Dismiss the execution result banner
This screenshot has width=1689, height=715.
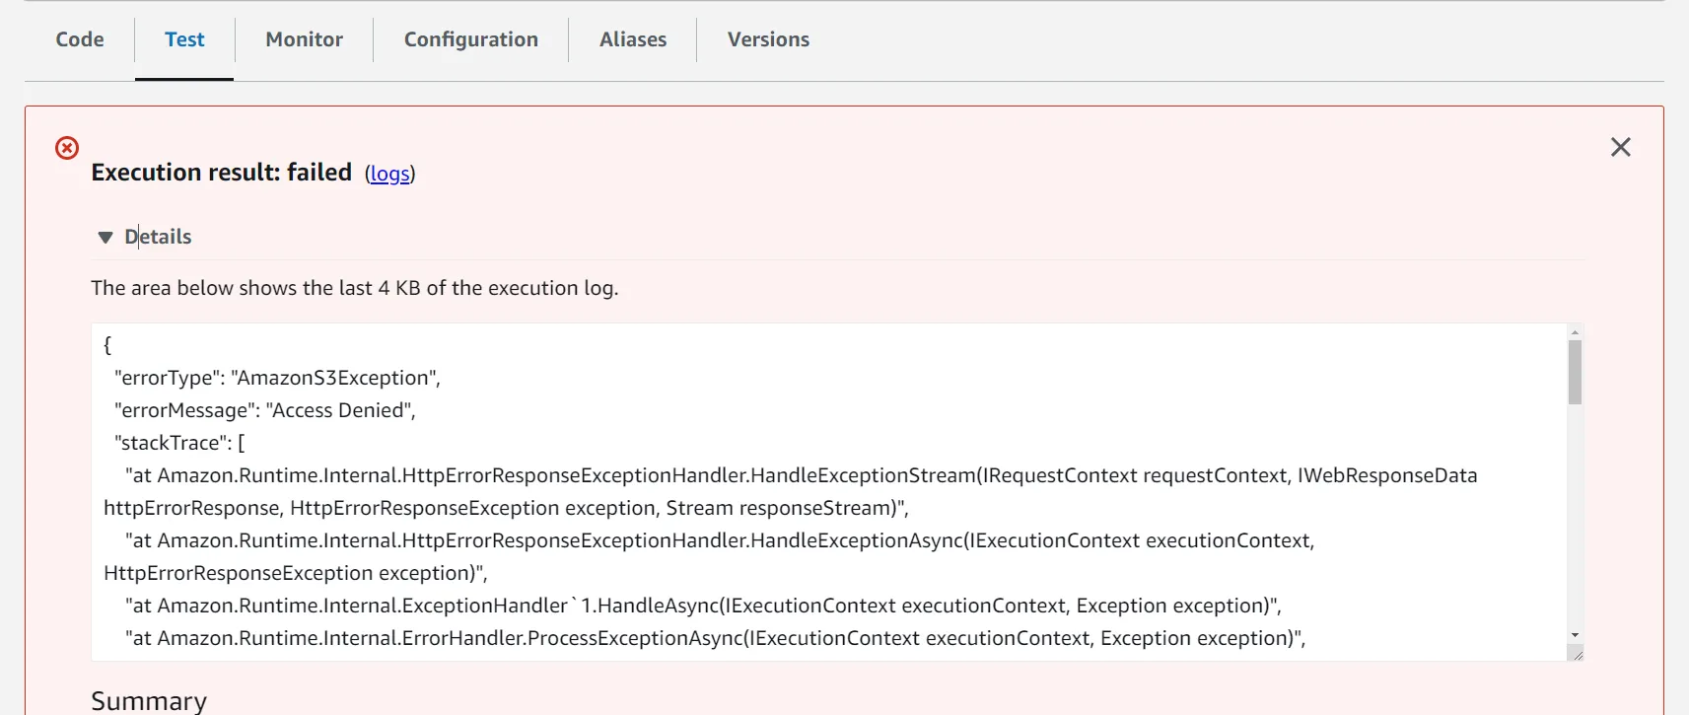[x=1620, y=146]
